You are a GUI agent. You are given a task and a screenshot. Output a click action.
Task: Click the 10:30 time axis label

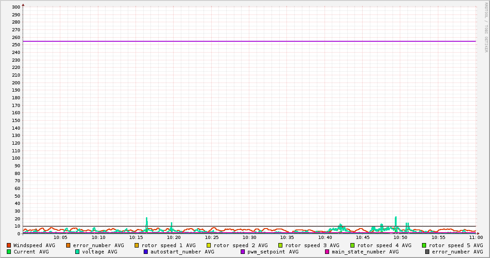(249, 237)
